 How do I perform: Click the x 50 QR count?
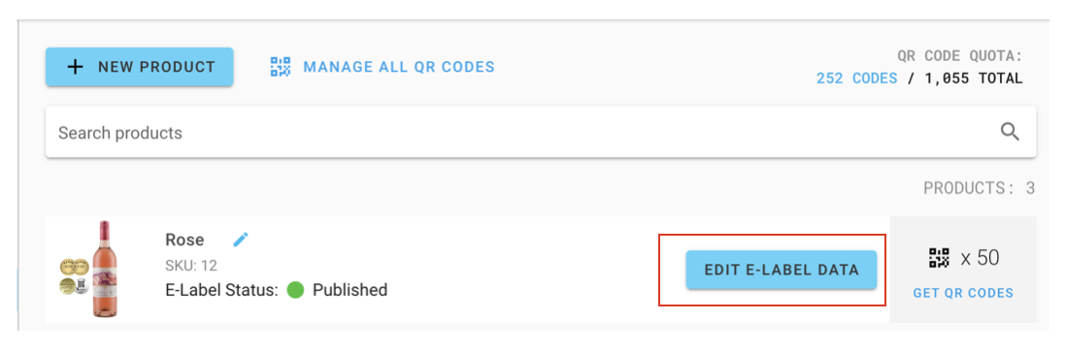[x=980, y=257]
